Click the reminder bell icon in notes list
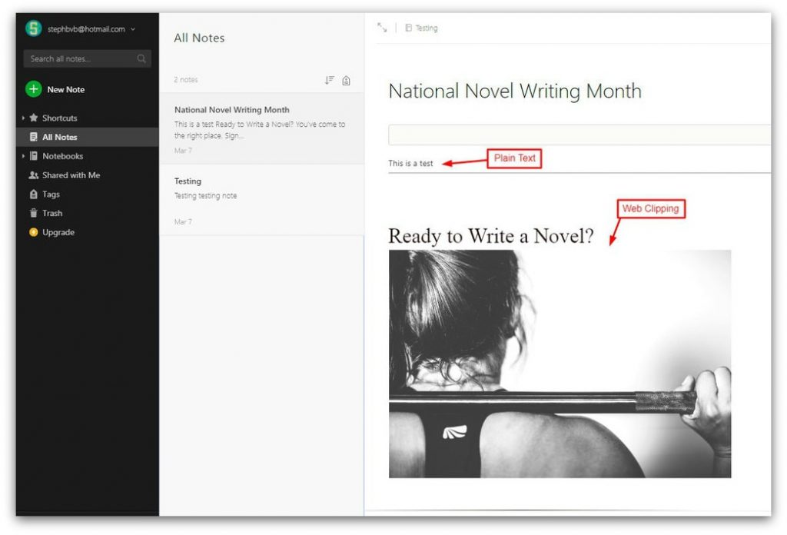The width and height of the screenshot is (787, 535). [x=347, y=80]
